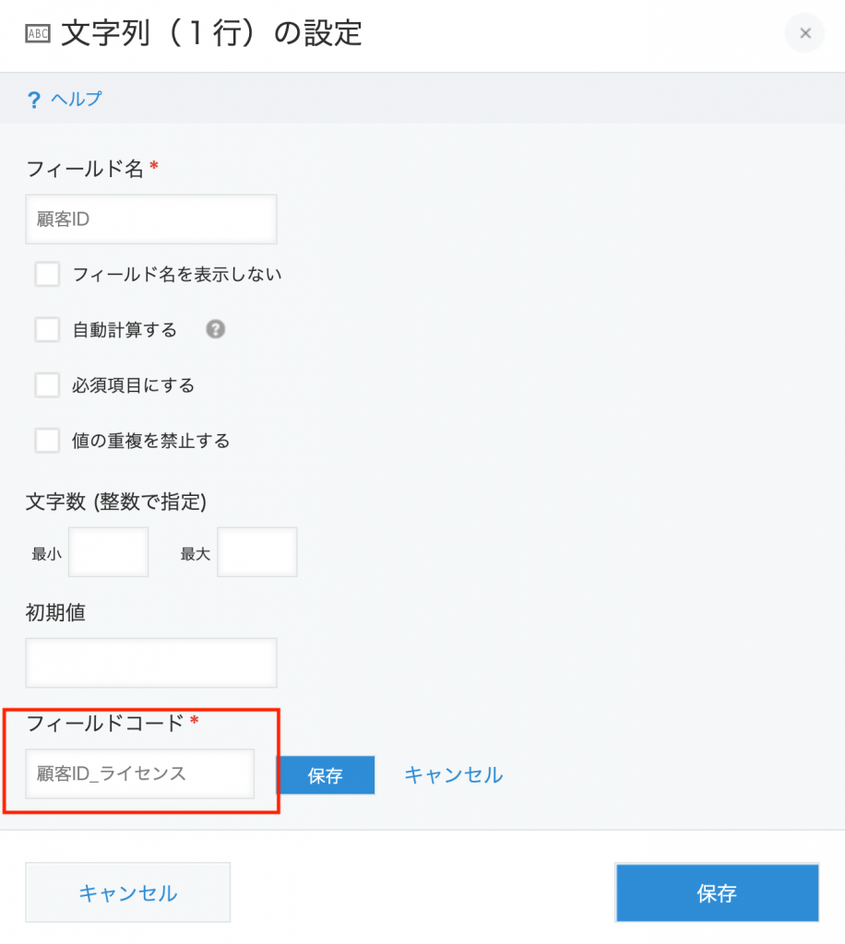Image resolution: width=845 pixels, height=944 pixels.
Task: Toggle 値の重複を禁止する checkbox
Action: coord(47,441)
